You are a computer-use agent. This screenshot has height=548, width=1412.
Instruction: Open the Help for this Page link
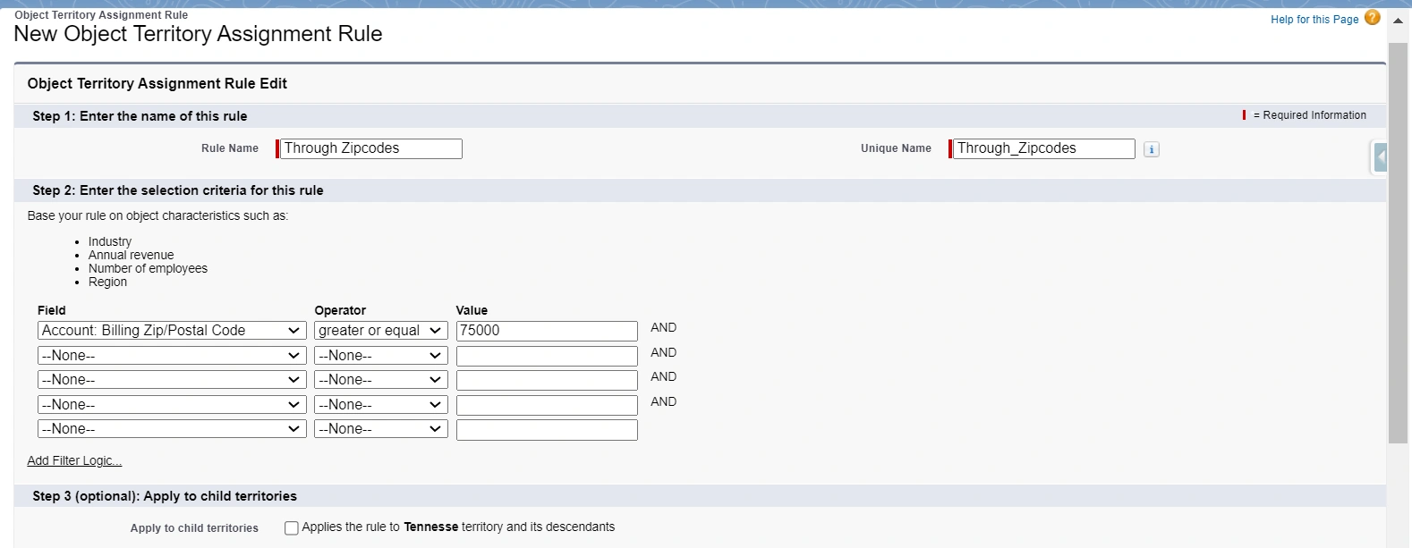[x=1314, y=20]
